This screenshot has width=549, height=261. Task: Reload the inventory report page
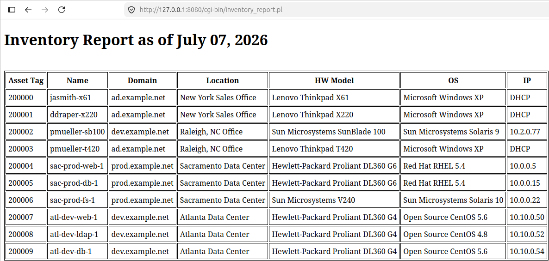click(62, 10)
